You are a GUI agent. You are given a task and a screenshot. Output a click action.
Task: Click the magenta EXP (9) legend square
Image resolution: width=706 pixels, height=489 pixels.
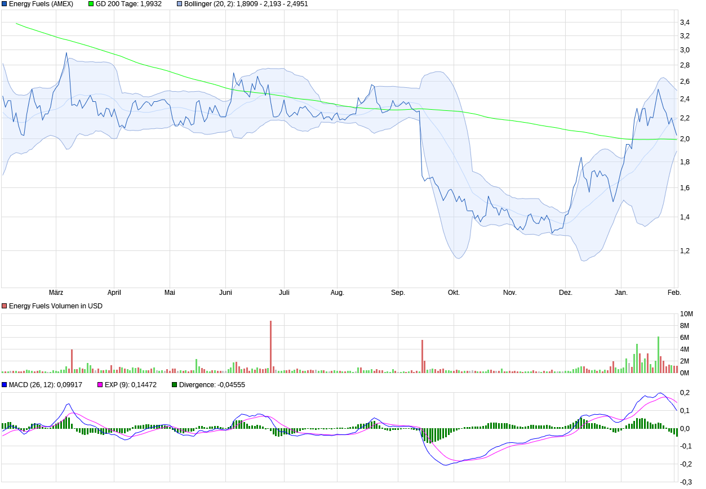click(101, 385)
